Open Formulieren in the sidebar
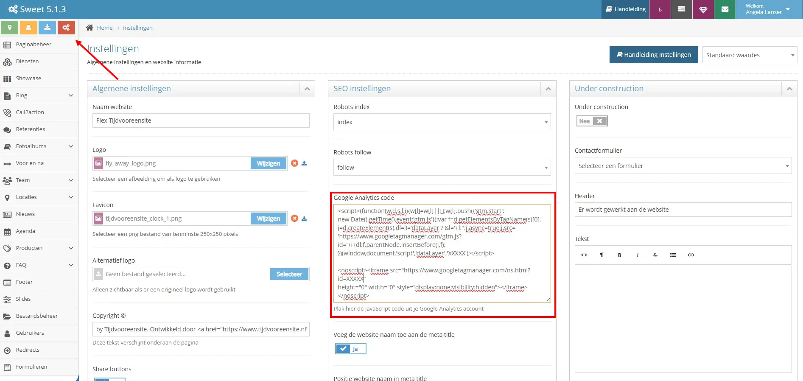The width and height of the screenshot is (803, 381). click(x=39, y=367)
